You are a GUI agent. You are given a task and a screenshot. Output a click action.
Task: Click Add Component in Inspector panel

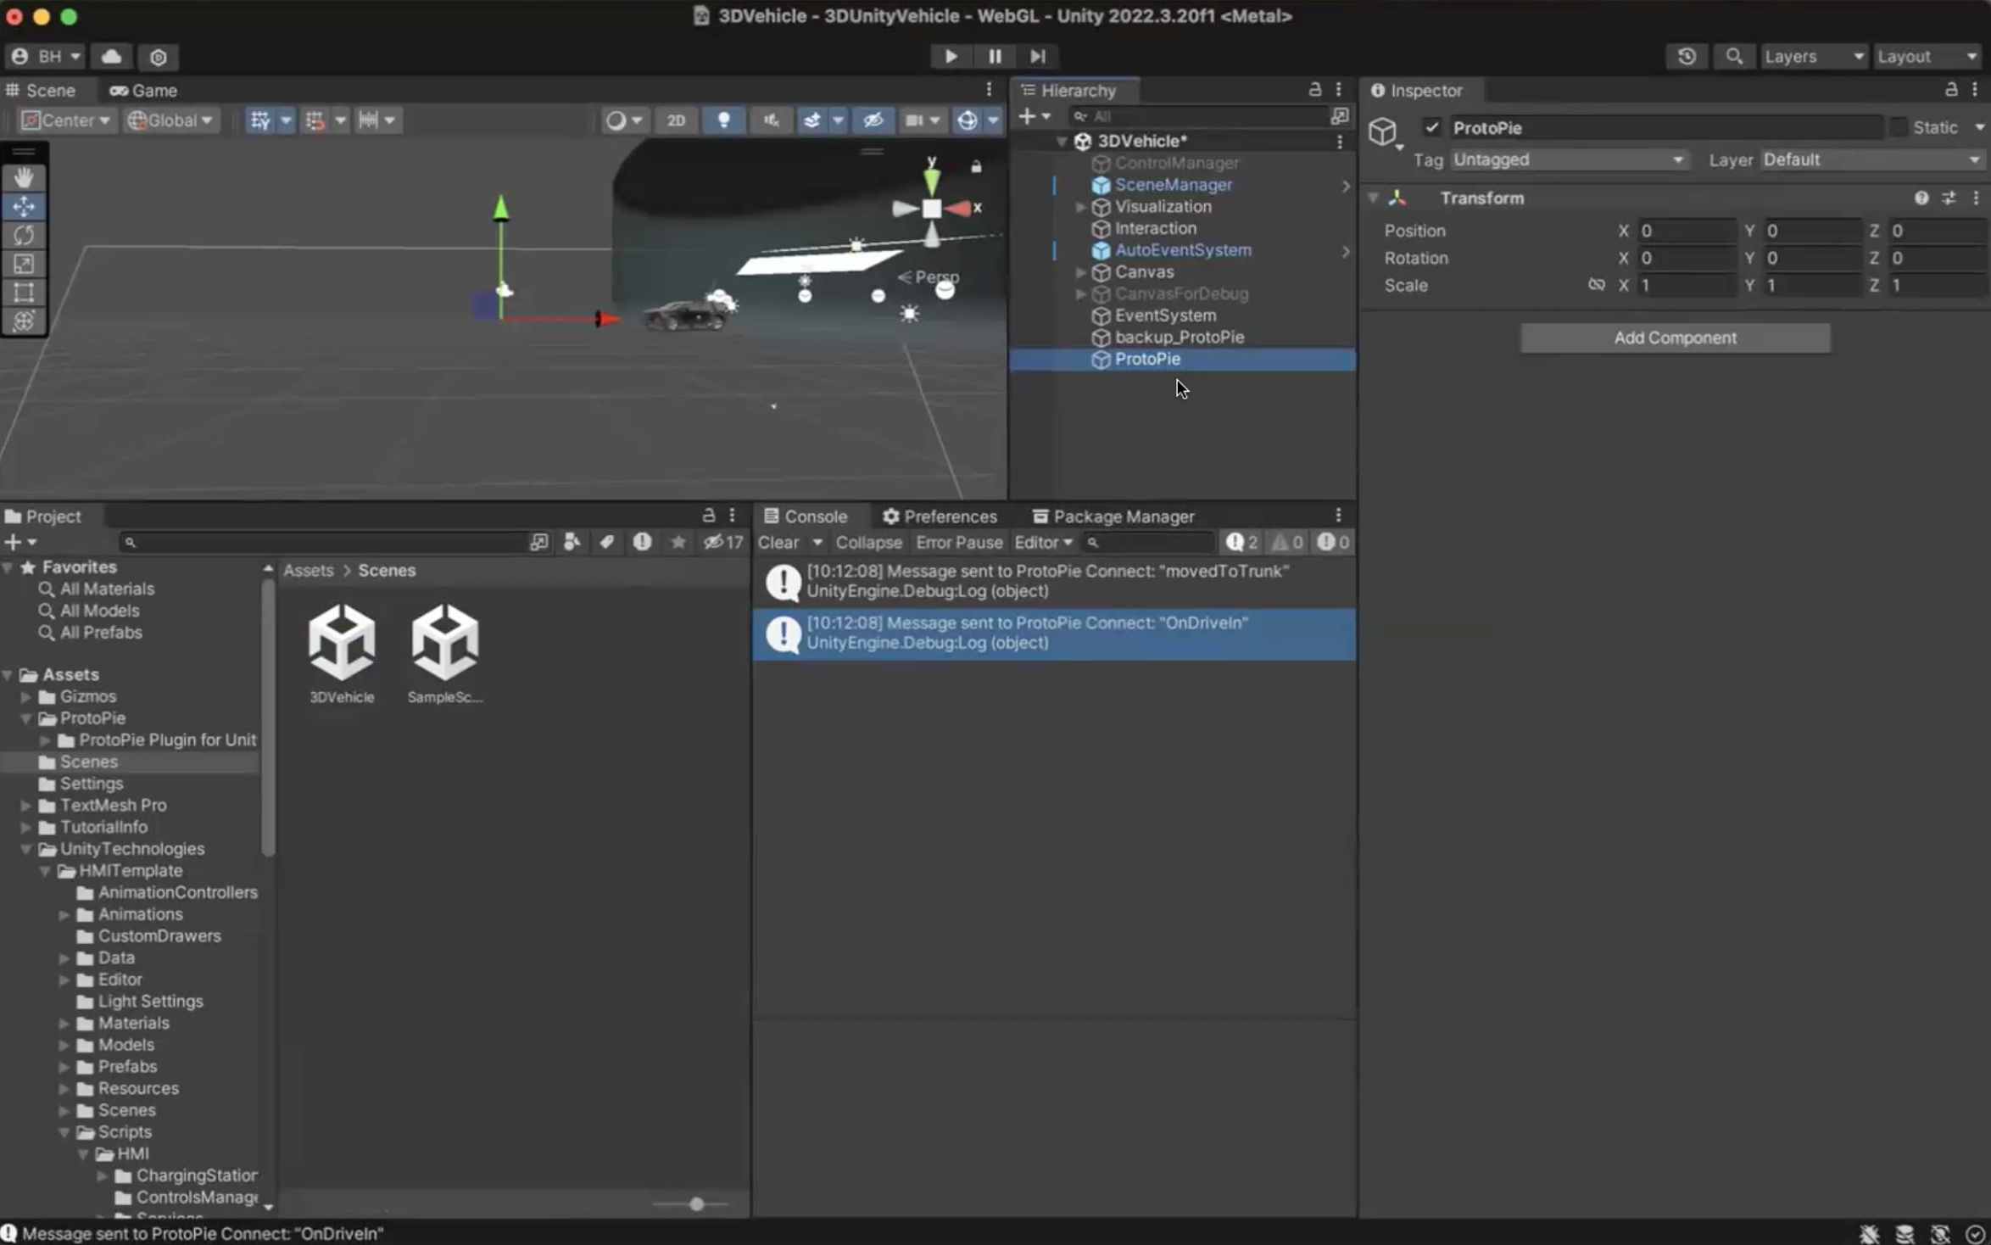(x=1674, y=337)
